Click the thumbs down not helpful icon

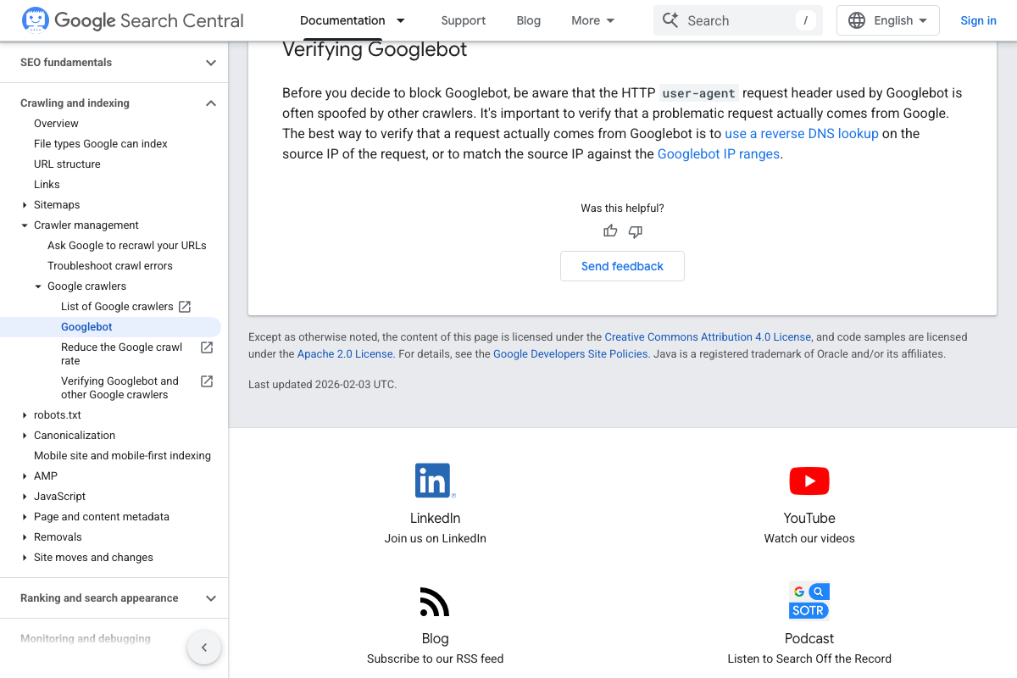(636, 231)
